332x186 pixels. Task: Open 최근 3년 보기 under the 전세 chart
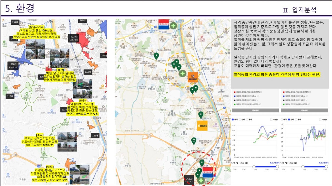pos(323,163)
